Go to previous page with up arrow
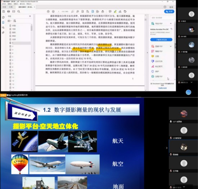This screenshot has height=189, width=198. [x=48, y=11]
